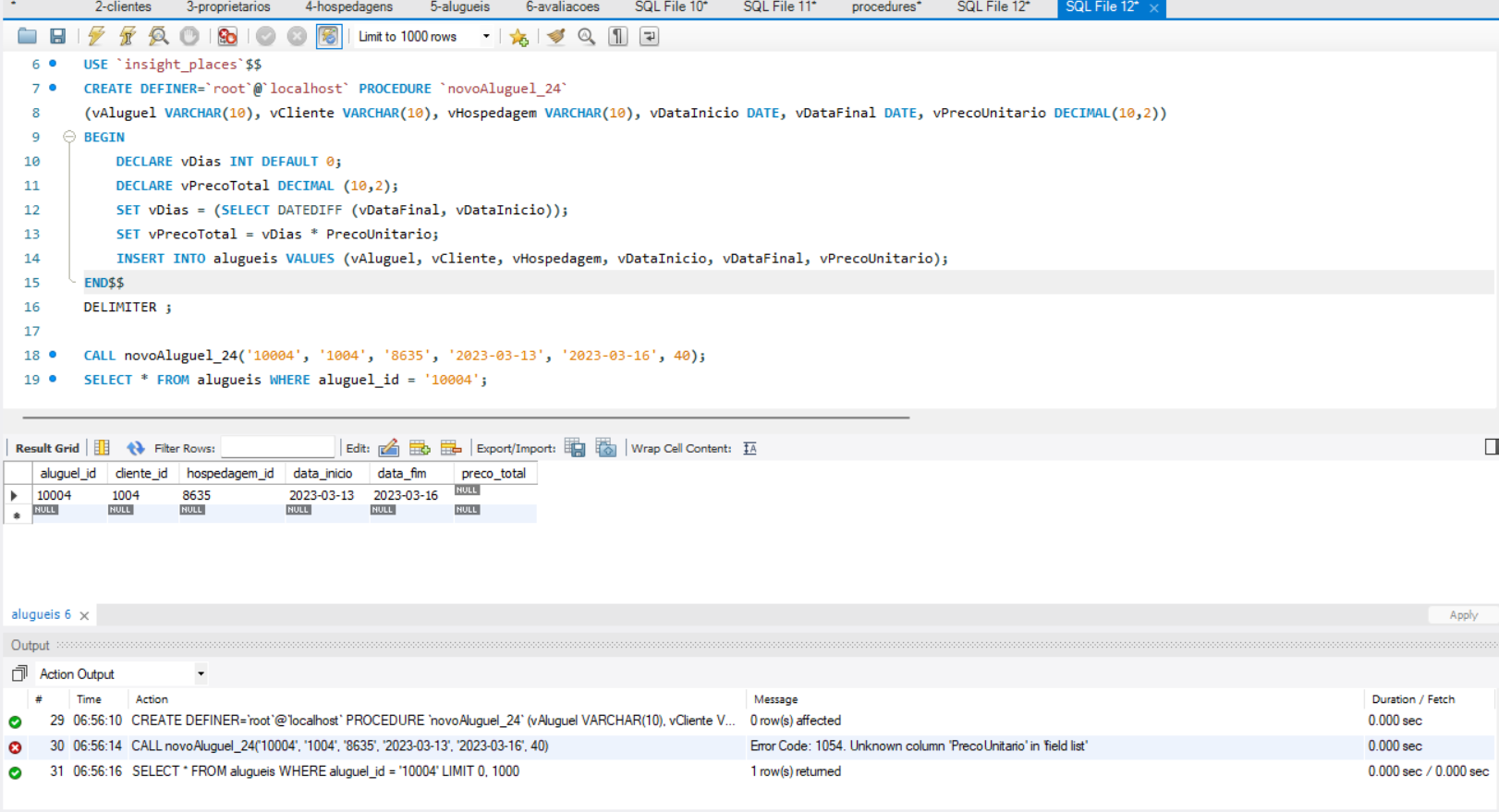Rollback transaction X circle icon
The height and width of the screenshot is (812, 1499).
point(297,37)
